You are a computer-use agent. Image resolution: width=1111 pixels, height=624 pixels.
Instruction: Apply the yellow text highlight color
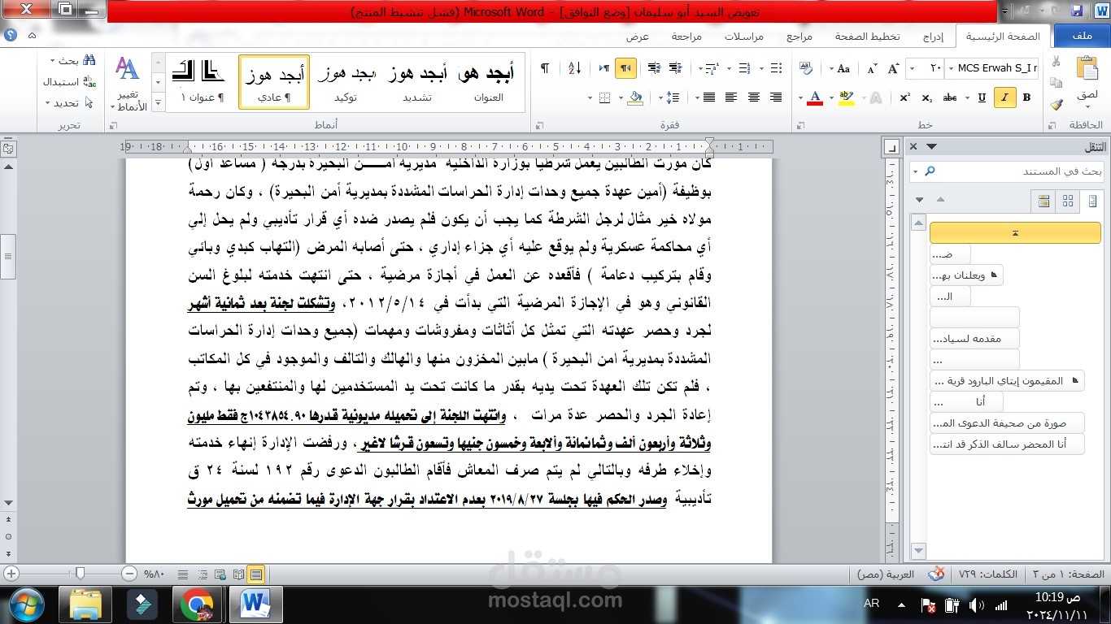click(846, 97)
